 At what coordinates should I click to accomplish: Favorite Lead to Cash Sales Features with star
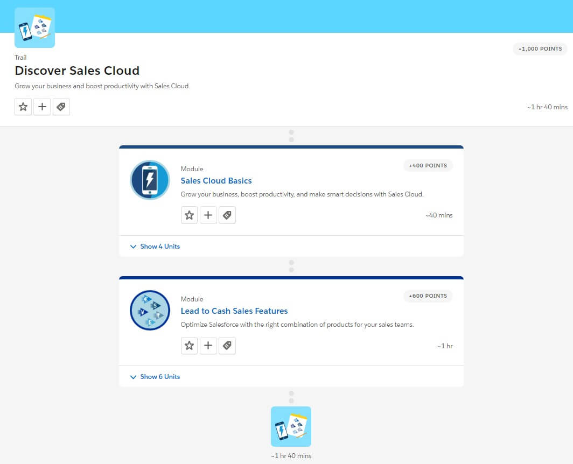pos(189,346)
